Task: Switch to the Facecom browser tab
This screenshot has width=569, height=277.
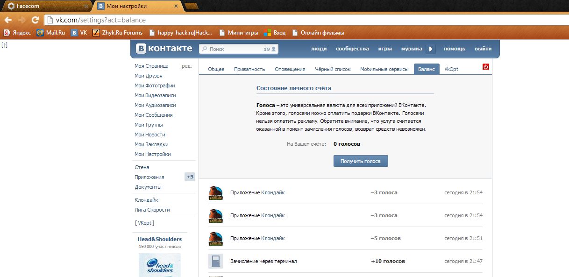Action: (x=45, y=6)
